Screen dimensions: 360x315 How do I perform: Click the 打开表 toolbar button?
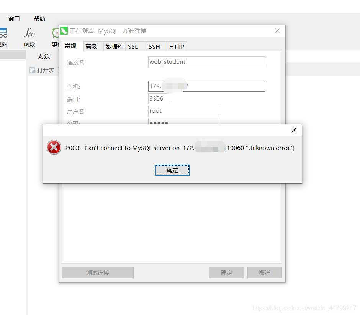pos(42,70)
